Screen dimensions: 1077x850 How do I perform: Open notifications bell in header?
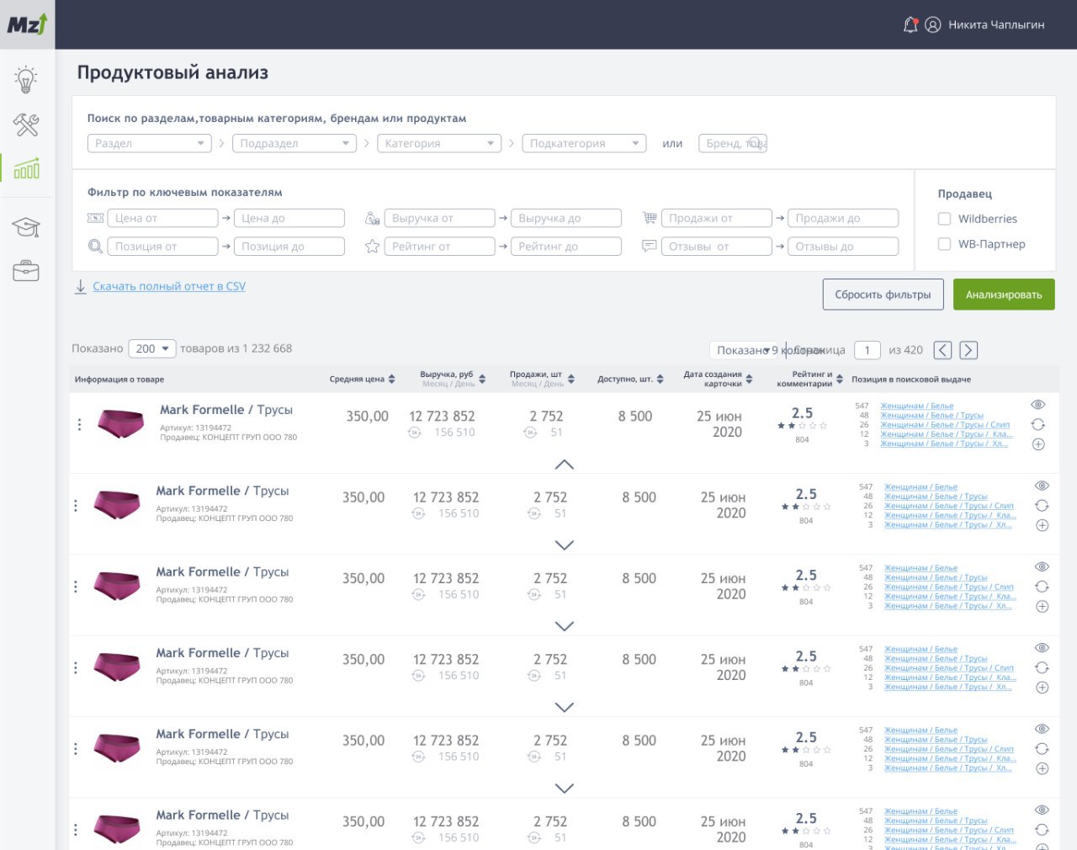point(910,24)
